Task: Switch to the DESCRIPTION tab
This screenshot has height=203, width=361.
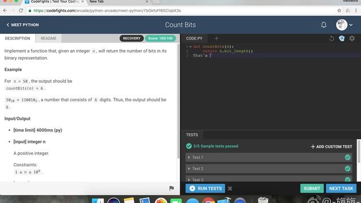Action: [x=17, y=38]
